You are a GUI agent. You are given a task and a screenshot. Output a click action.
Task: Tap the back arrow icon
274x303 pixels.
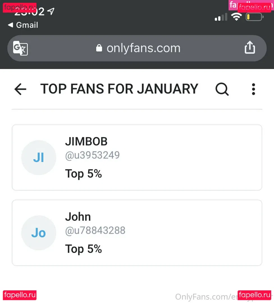[20, 89]
